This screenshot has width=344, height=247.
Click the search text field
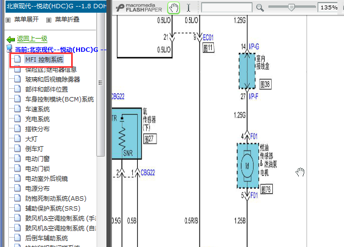(227, 8)
